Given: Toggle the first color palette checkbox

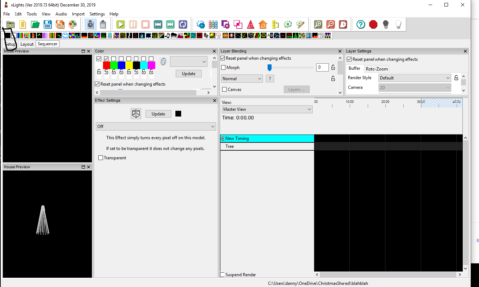Looking at the screenshot, I should [99, 59].
